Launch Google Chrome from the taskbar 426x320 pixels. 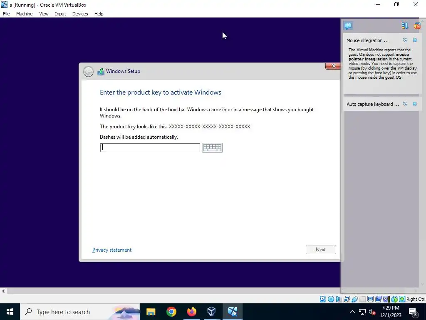(171, 312)
